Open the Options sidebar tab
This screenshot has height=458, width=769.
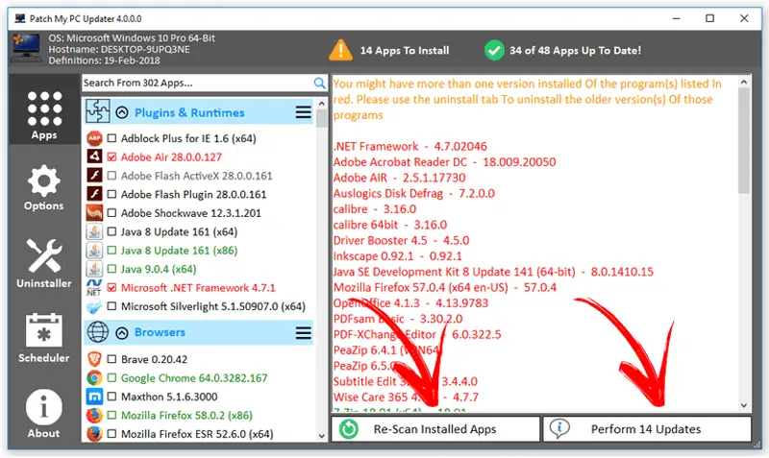click(44, 188)
